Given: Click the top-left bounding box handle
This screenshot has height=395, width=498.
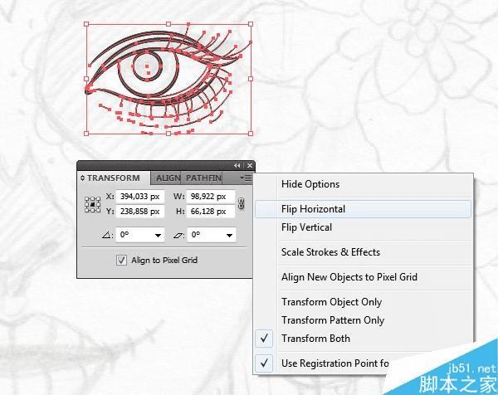Looking at the screenshot, I should (86, 24).
